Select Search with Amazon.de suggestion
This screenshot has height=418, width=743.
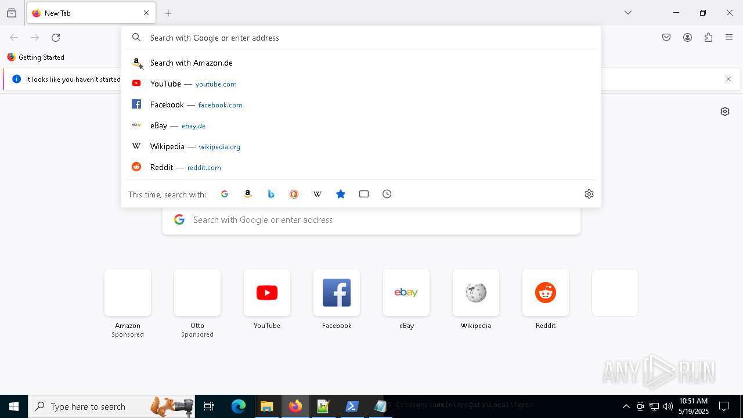pyautogui.click(x=361, y=63)
